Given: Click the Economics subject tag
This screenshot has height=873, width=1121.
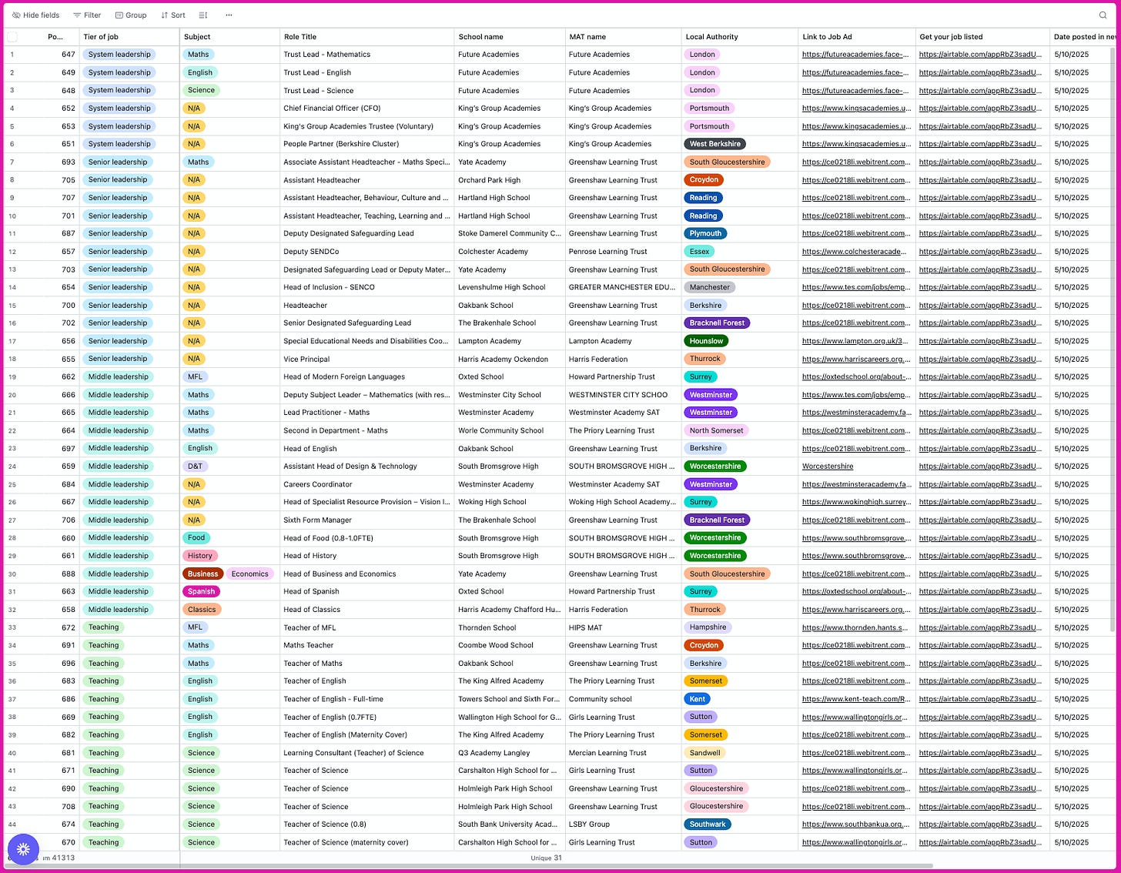Looking at the screenshot, I should (x=249, y=574).
